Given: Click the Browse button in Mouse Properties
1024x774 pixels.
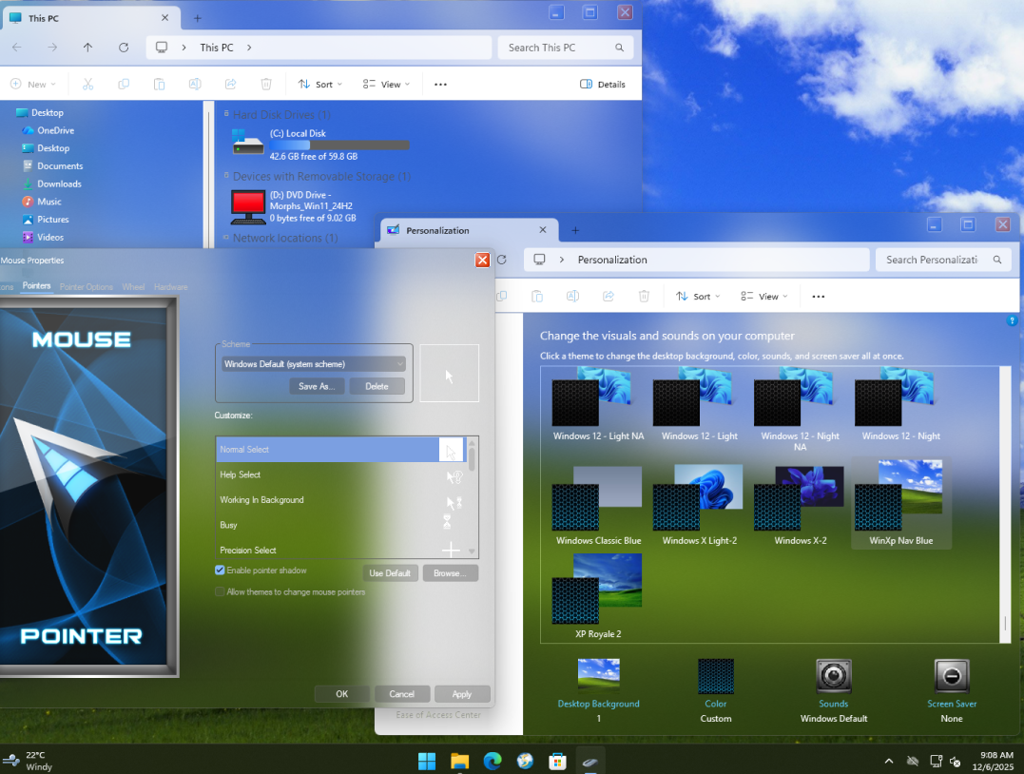Looking at the screenshot, I should [x=450, y=573].
